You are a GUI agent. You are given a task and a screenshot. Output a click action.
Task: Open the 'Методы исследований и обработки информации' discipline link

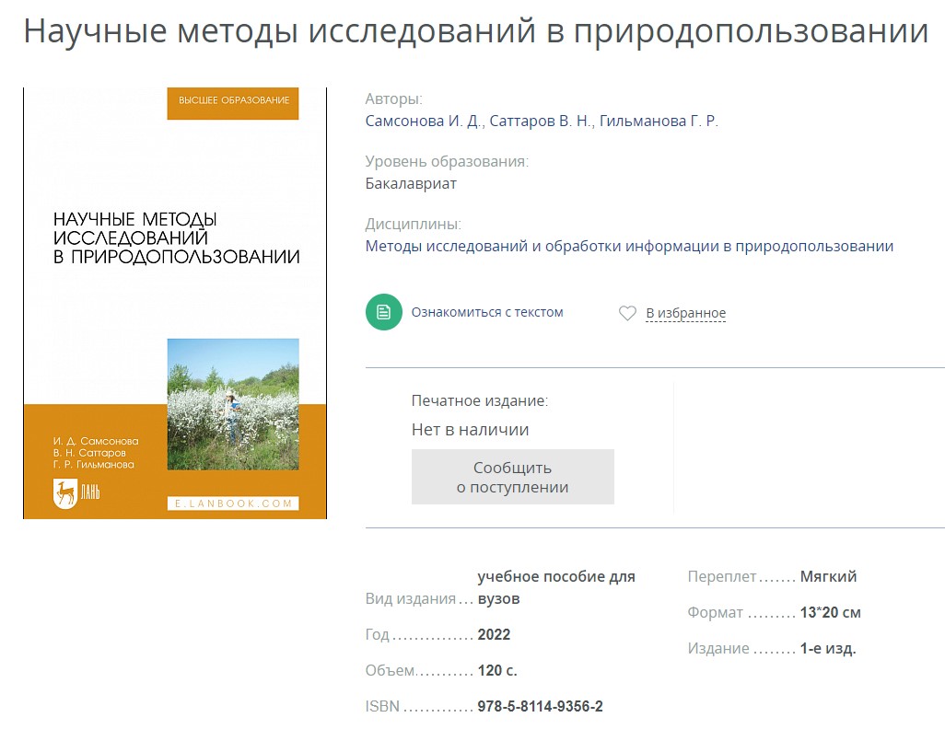[629, 246]
